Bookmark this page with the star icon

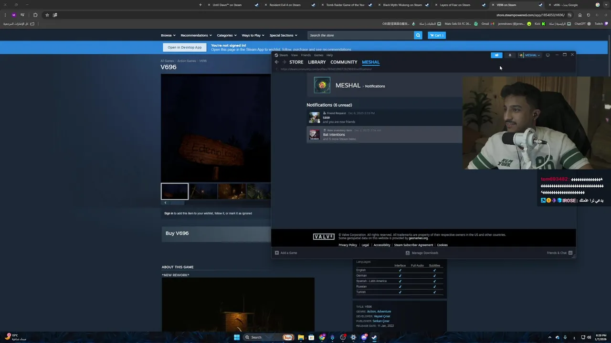47,15
